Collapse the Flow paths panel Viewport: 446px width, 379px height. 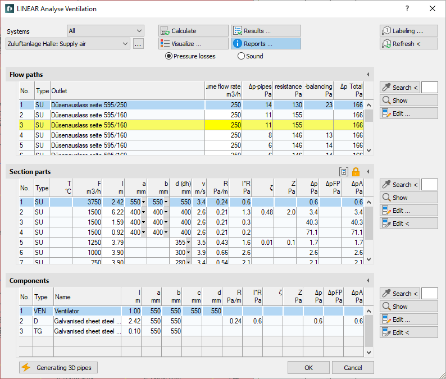click(368, 75)
